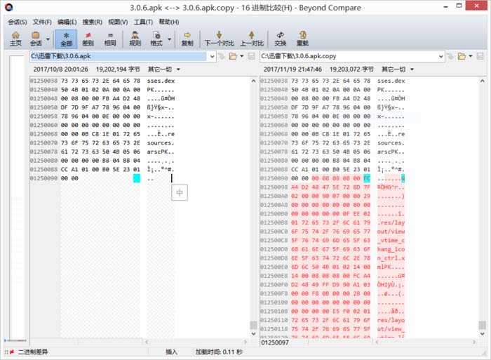Open the 会话(S) menu
The height and width of the screenshot is (360, 491).
point(18,22)
